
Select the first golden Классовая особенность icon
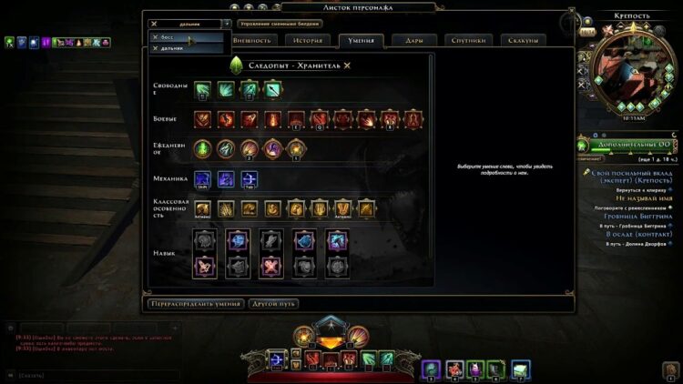click(x=202, y=209)
